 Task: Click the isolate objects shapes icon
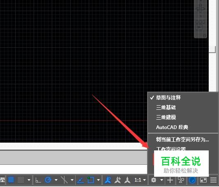tap(181, 180)
